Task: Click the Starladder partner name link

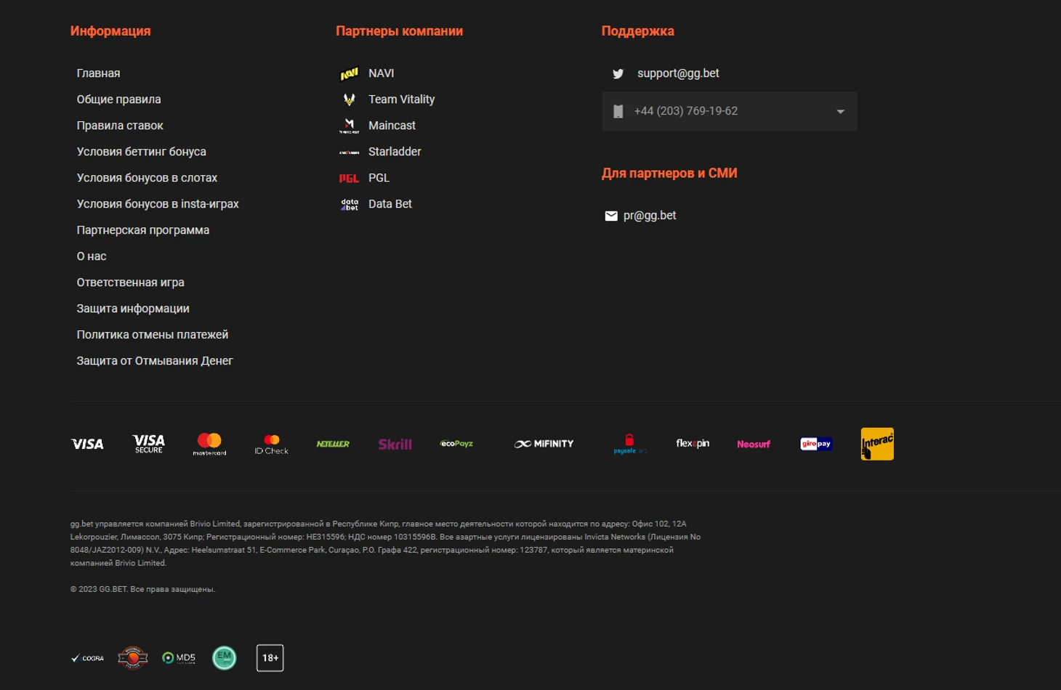Action: click(x=395, y=152)
